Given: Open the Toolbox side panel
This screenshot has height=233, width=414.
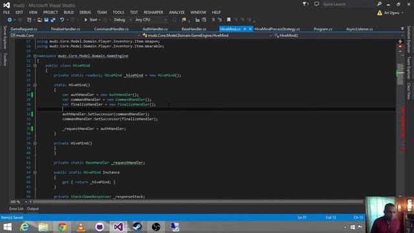Looking at the screenshot, I should click(5, 59).
